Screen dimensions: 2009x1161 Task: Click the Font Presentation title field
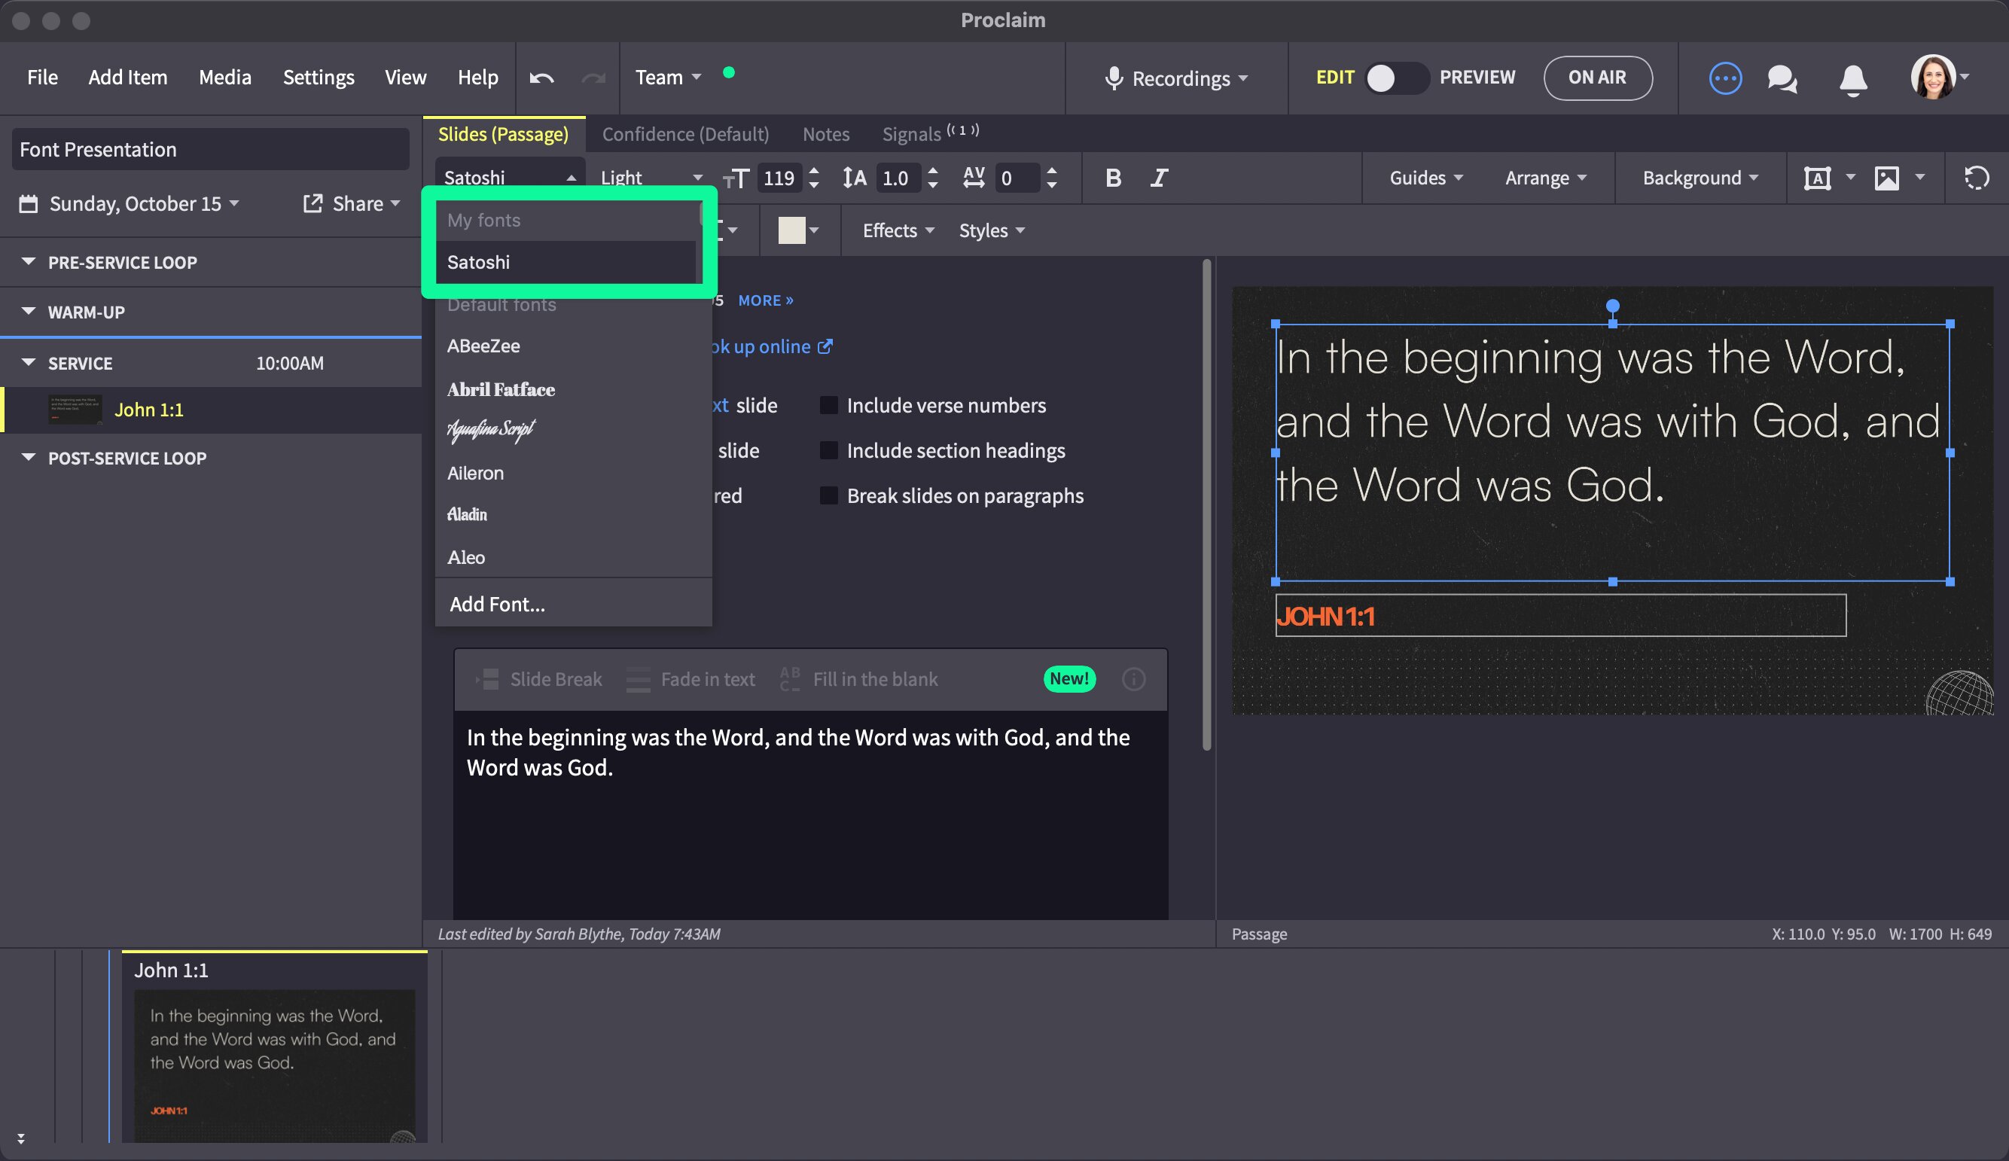coord(211,149)
